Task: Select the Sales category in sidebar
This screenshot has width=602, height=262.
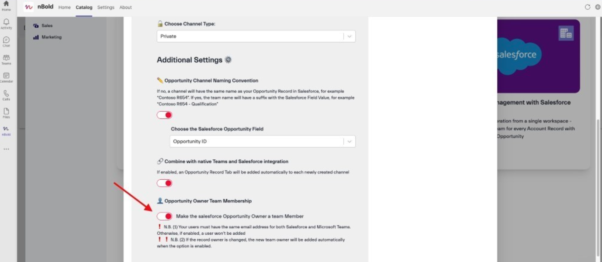Action: [x=47, y=25]
